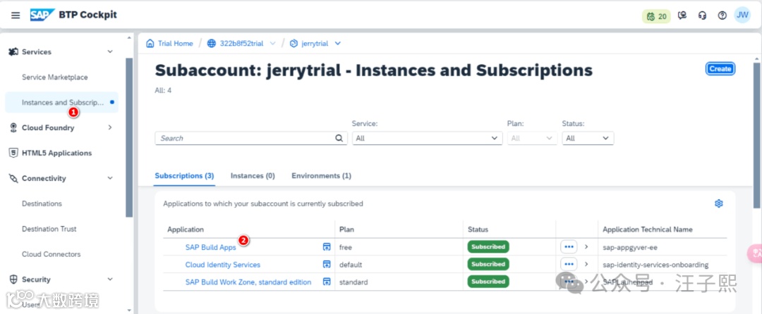Image resolution: width=762 pixels, height=314 pixels.
Task: Click the sidebar vertical scrollbar
Action: (x=129, y=138)
